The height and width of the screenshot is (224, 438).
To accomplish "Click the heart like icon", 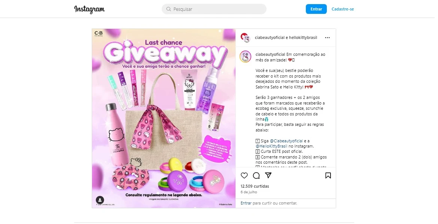I will (x=244, y=175).
